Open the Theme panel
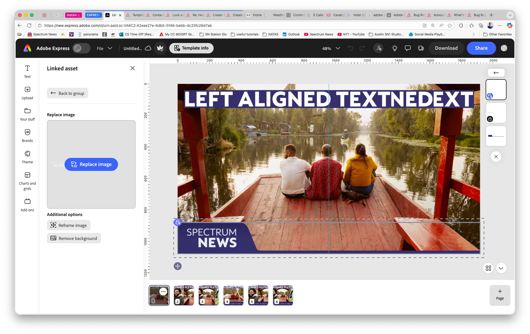Viewport: 530px width, 334px height. coord(27,157)
